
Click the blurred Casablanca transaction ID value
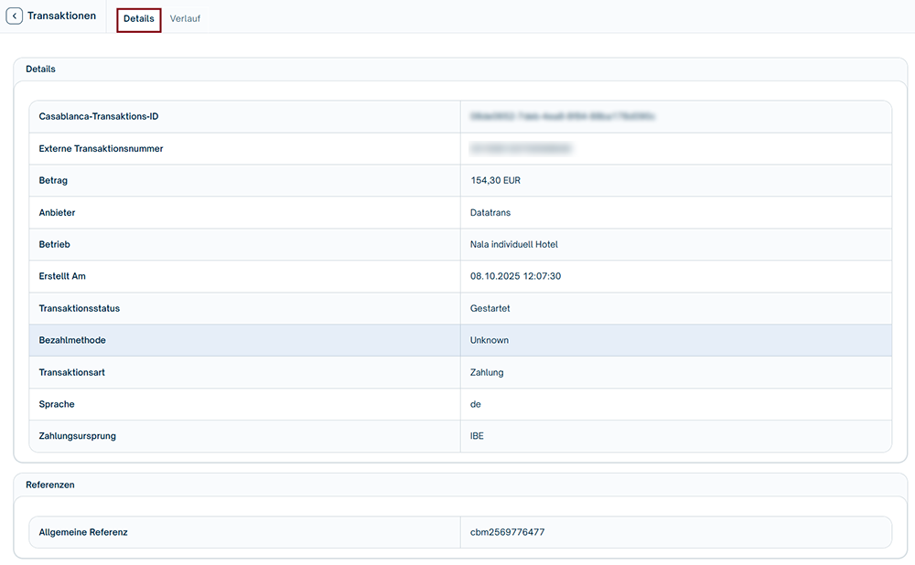562,117
